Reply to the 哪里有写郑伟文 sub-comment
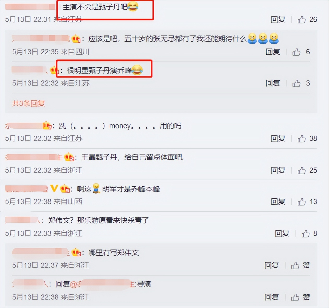This screenshot has height=308, width=329. coord(272,265)
